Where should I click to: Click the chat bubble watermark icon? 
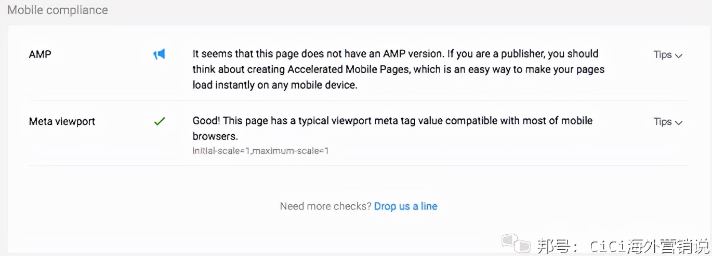click(515, 243)
